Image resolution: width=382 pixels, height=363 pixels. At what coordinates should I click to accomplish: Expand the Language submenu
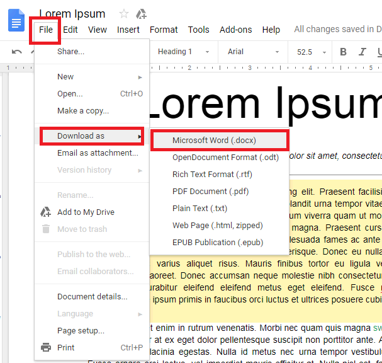click(x=92, y=313)
